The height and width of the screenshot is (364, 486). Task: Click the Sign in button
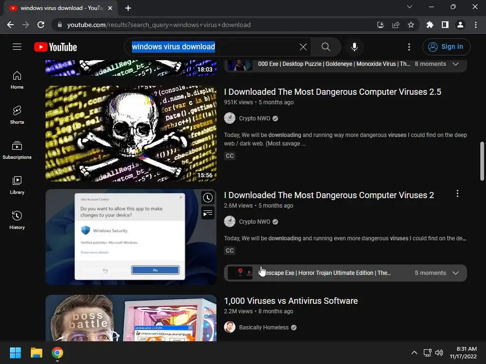pos(446,47)
